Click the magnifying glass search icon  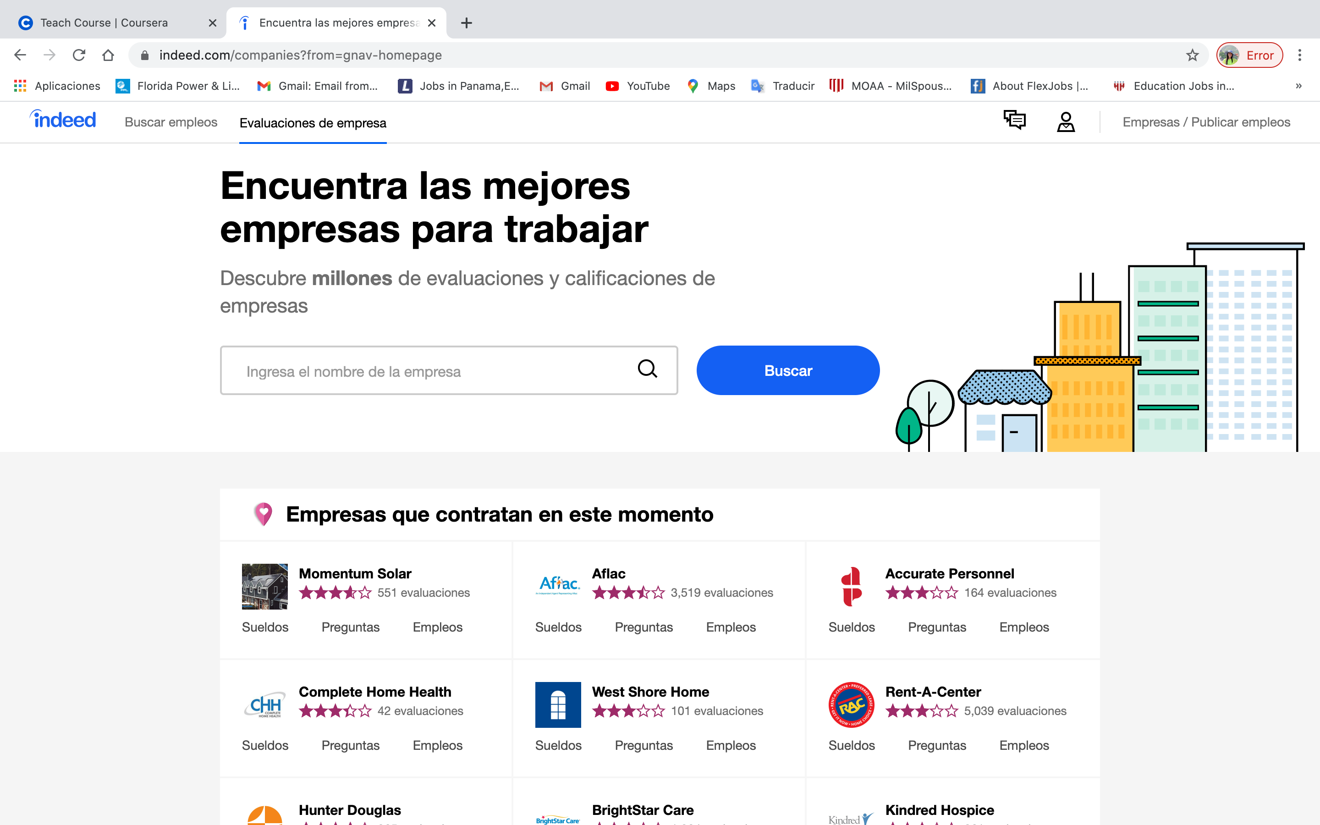[648, 369]
